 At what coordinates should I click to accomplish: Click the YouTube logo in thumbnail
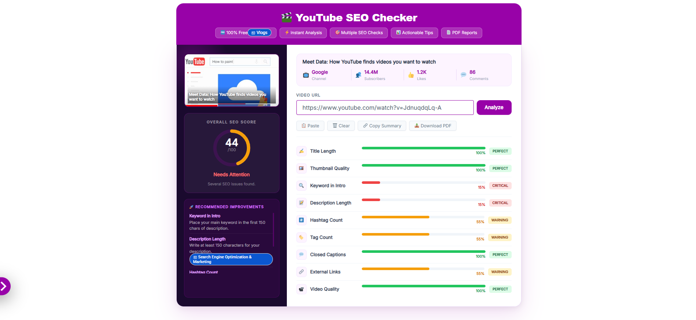point(195,62)
